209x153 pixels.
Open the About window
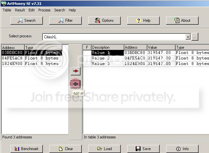(182, 20)
